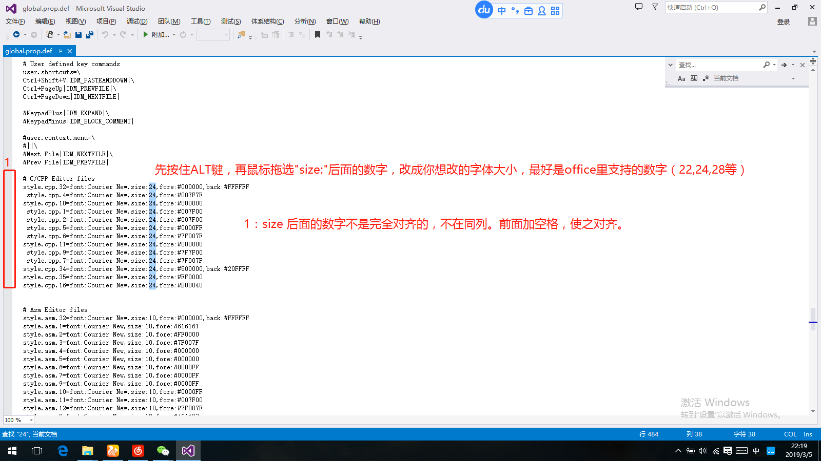Click the Baidu IME 中 language indicator
Screen dimensions: 821x461
click(502, 11)
